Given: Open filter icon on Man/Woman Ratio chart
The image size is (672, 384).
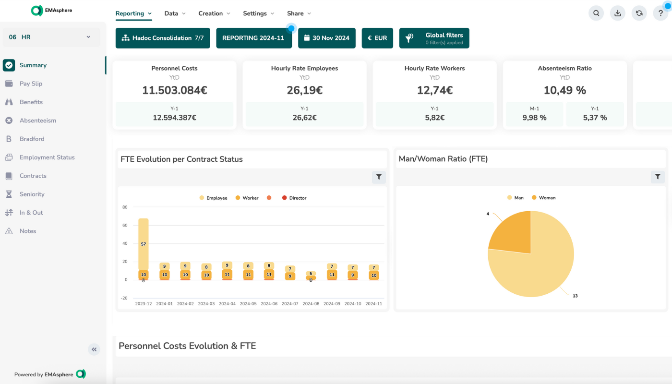Looking at the screenshot, I should pos(658,177).
